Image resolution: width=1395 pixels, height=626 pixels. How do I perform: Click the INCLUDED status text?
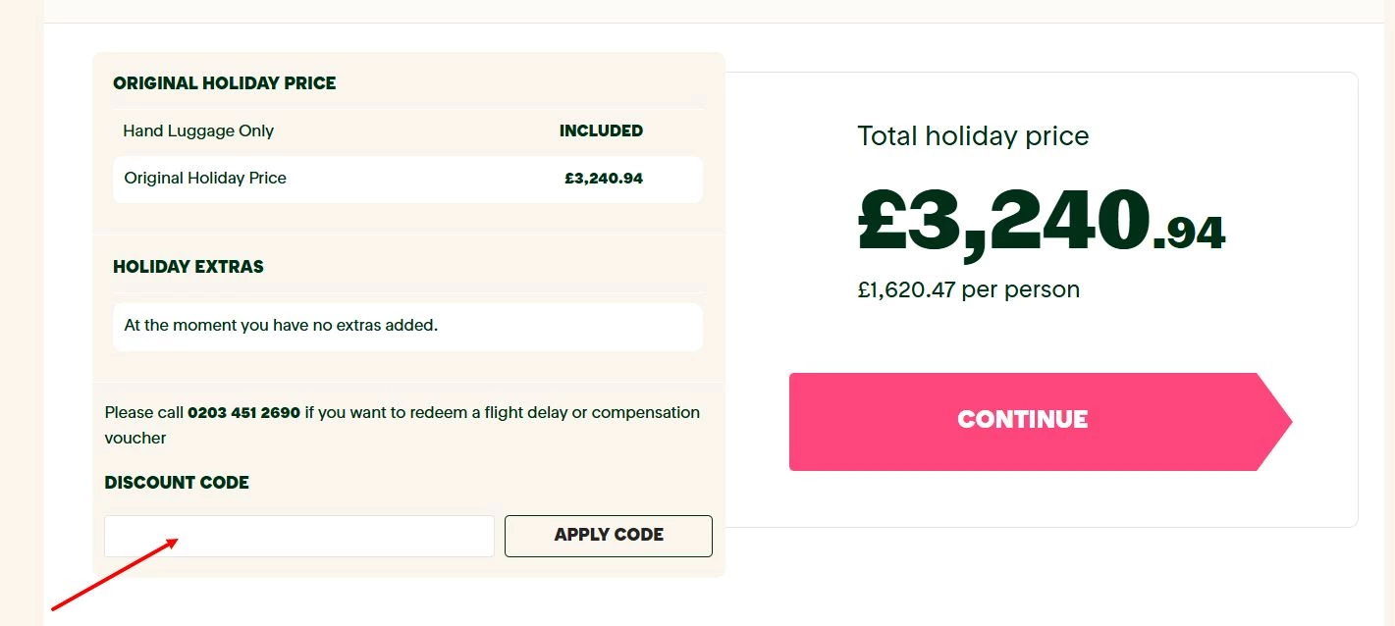[601, 131]
